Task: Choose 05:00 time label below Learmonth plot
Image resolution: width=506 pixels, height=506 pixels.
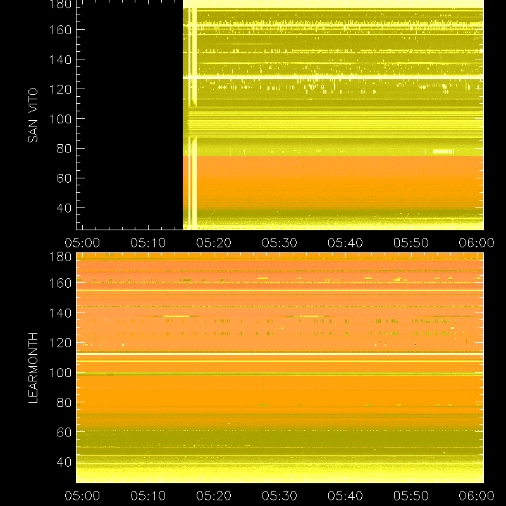Action: [x=82, y=496]
